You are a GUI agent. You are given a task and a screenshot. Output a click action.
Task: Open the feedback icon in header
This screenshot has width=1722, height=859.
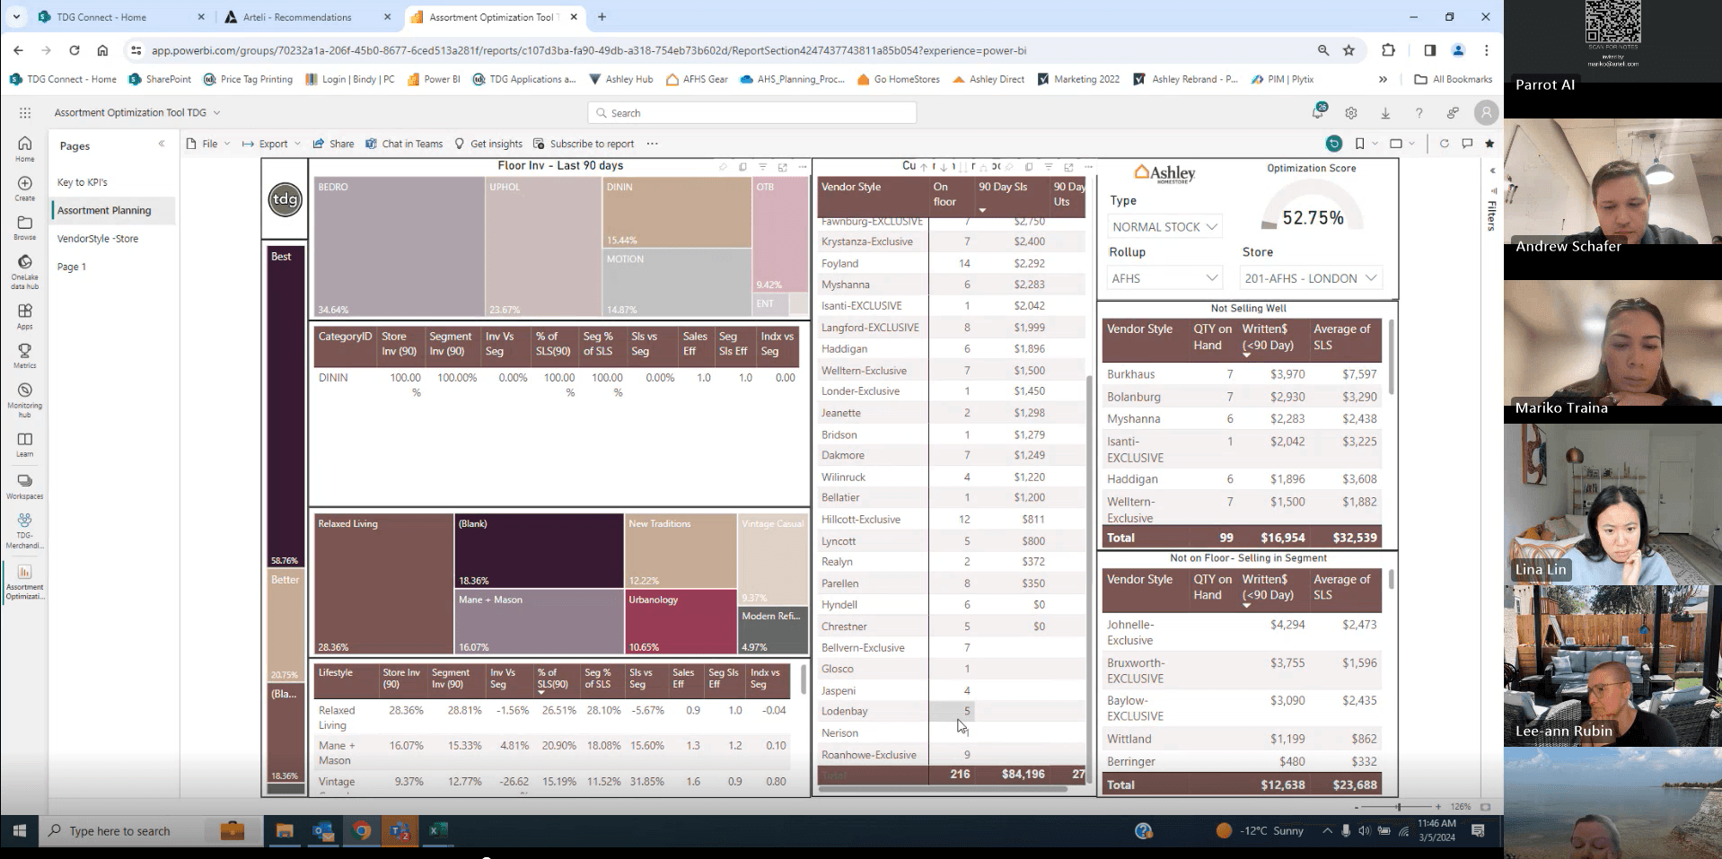[1453, 113]
